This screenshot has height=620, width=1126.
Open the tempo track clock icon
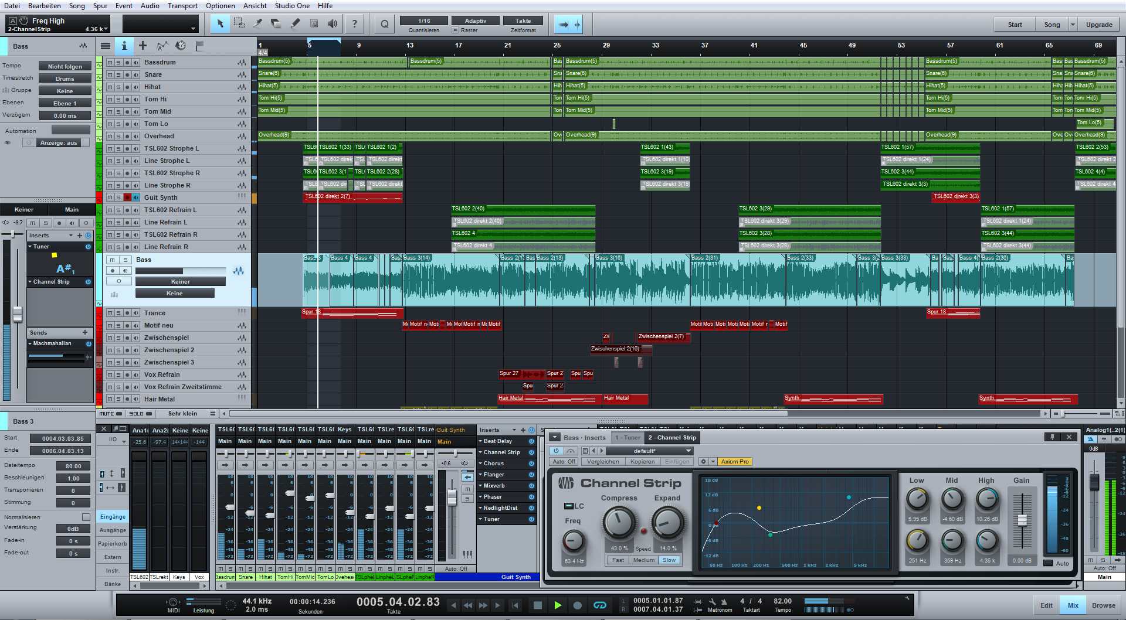tap(181, 46)
